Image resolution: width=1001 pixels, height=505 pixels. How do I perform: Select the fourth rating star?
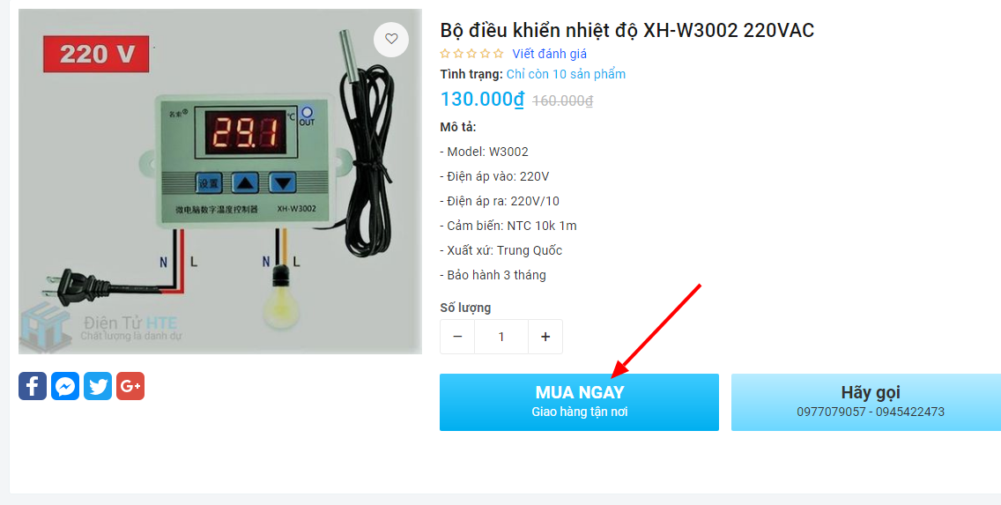[486, 54]
